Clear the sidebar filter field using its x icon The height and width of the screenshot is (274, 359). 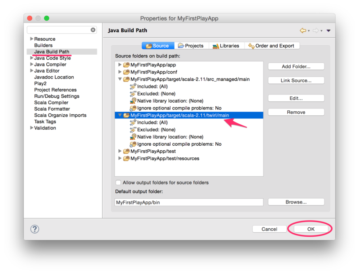[93, 30]
